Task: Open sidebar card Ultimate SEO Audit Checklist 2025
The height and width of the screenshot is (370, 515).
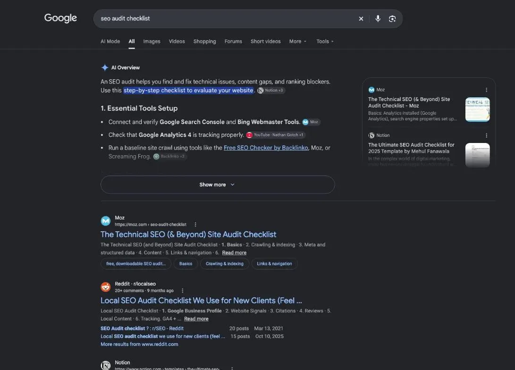Action: [x=411, y=148]
